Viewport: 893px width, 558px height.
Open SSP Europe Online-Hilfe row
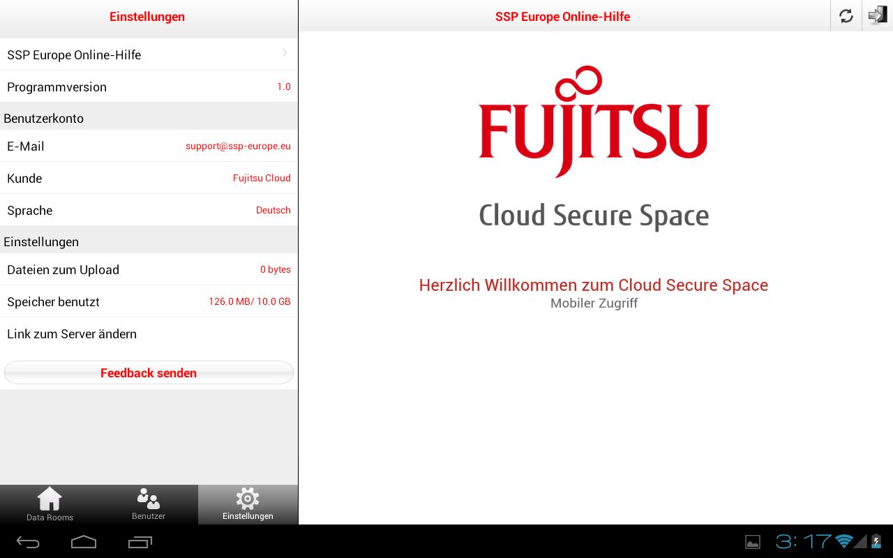149,54
